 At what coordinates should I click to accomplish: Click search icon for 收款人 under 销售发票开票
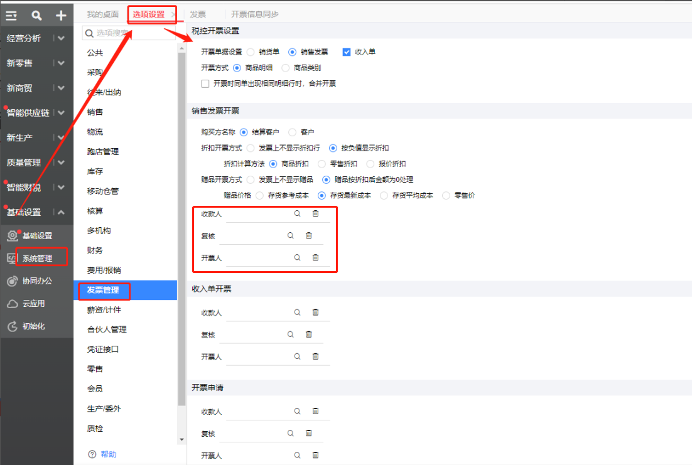pyautogui.click(x=298, y=214)
